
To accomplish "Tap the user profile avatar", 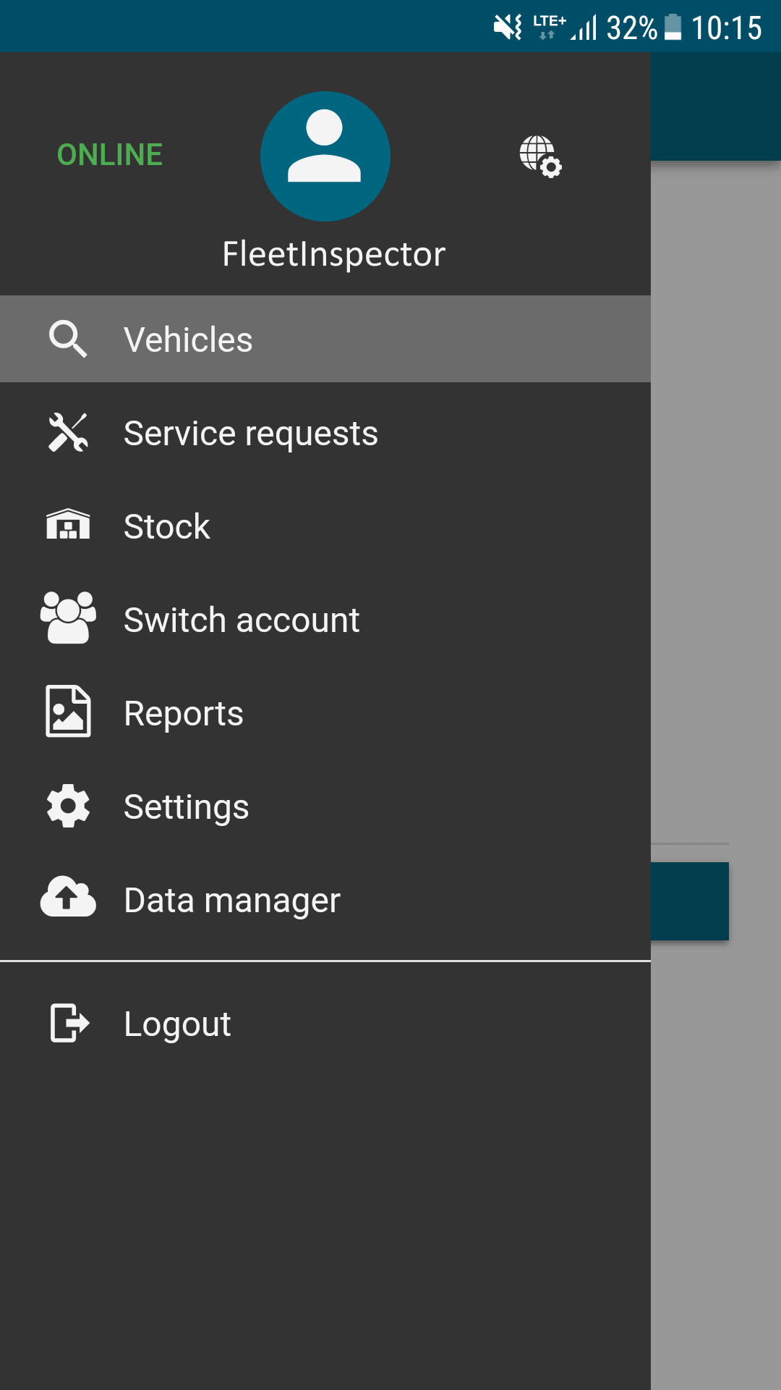I will pos(325,156).
